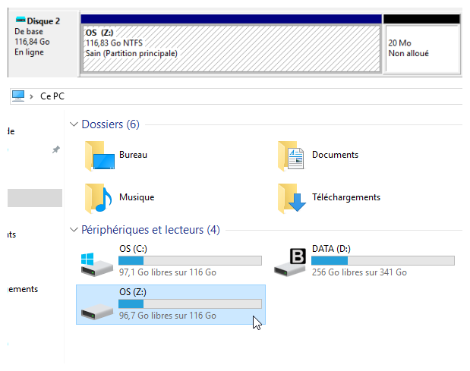Open the Bureau folder icon
The width and height of the screenshot is (470, 371).
[99, 156]
